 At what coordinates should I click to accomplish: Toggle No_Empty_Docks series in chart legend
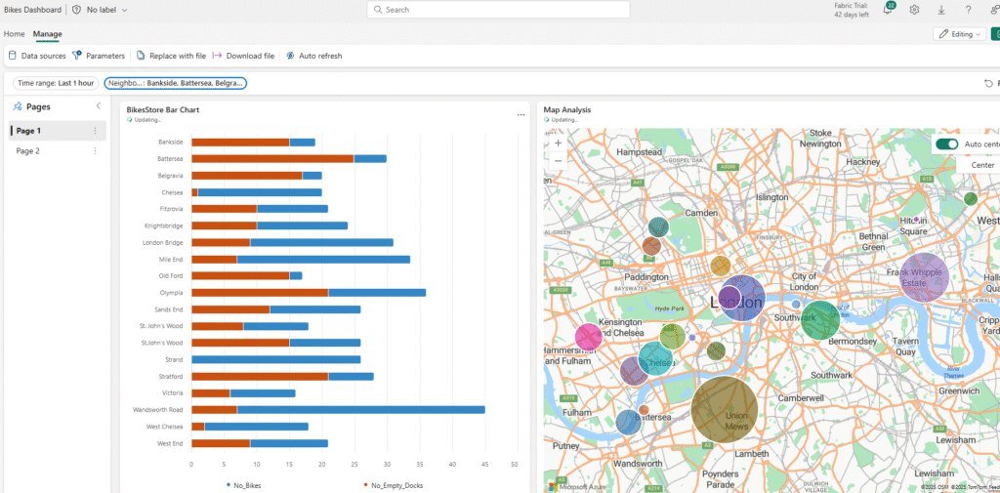tap(393, 484)
